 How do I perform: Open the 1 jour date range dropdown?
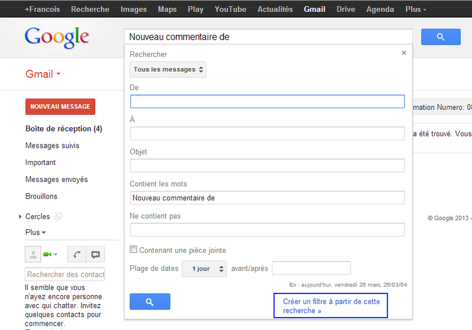[x=204, y=269]
